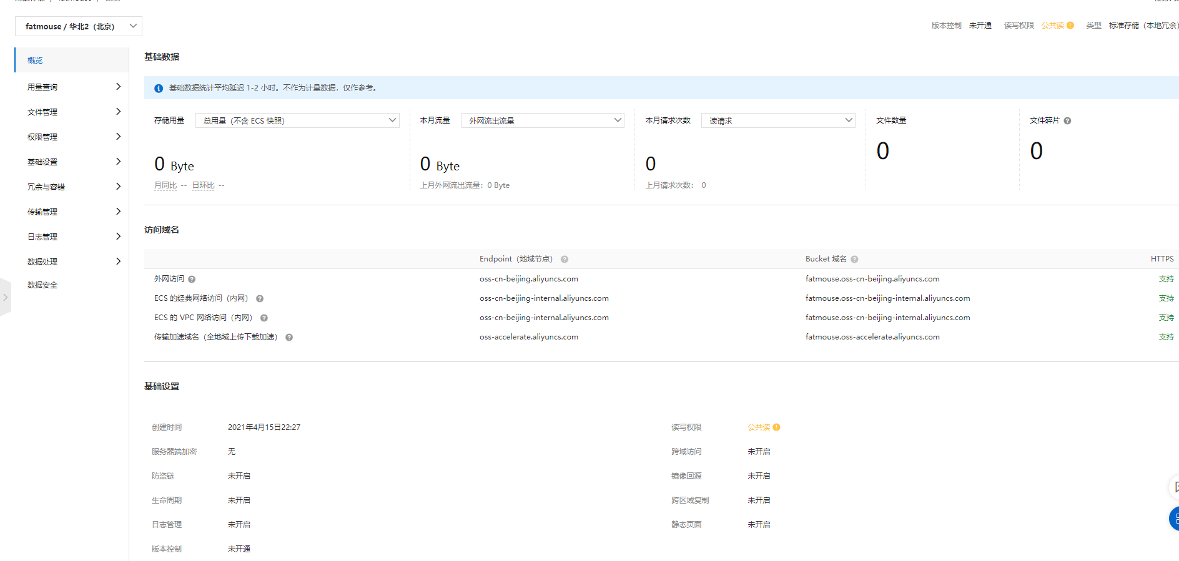Expand the 用量查询 sidebar menu
This screenshot has height=561, width=1179.
tap(72, 87)
